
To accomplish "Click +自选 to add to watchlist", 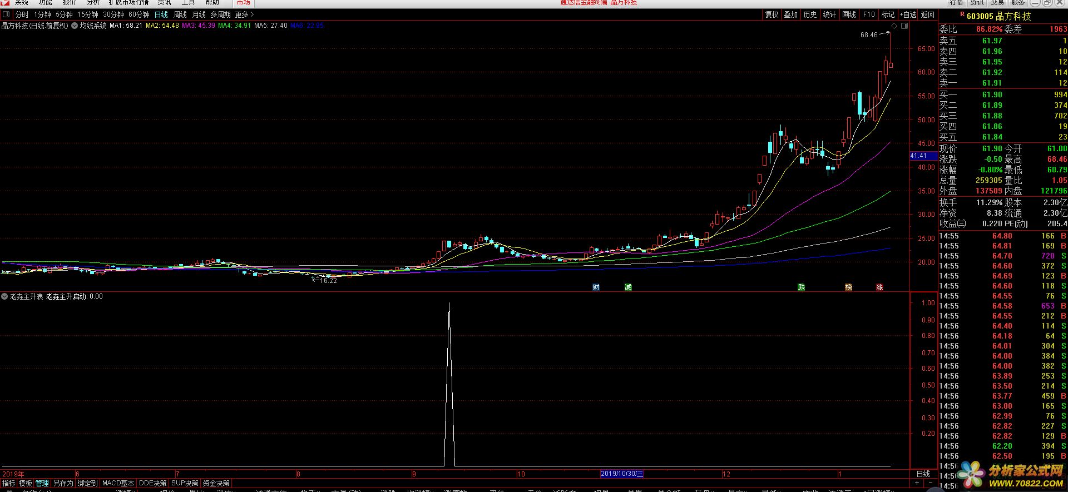I will coord(908,14).
